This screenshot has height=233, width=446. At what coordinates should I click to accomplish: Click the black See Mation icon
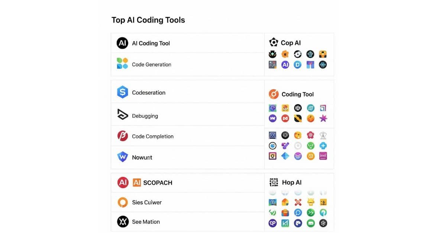pyautogui.click(x=123, y=221)
